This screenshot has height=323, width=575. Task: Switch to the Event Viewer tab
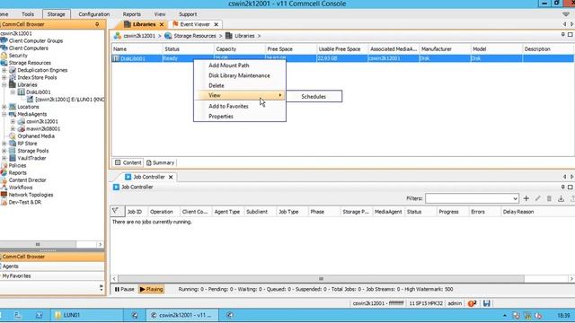tap(195, 24)
